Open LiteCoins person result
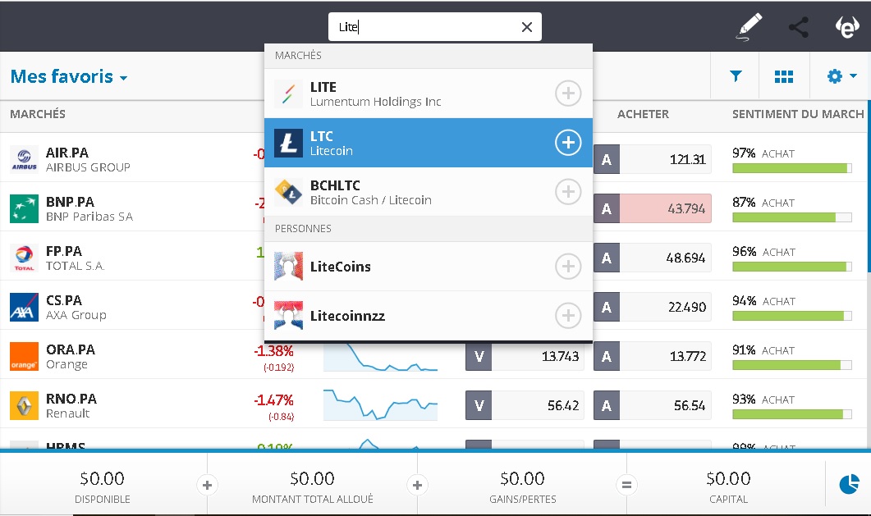 point(429,267)
